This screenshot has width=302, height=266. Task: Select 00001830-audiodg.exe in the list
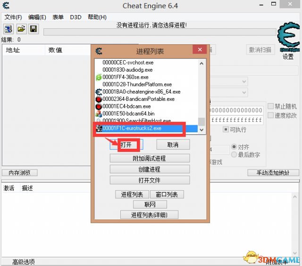pyautogui.click(x=146, y=70)
